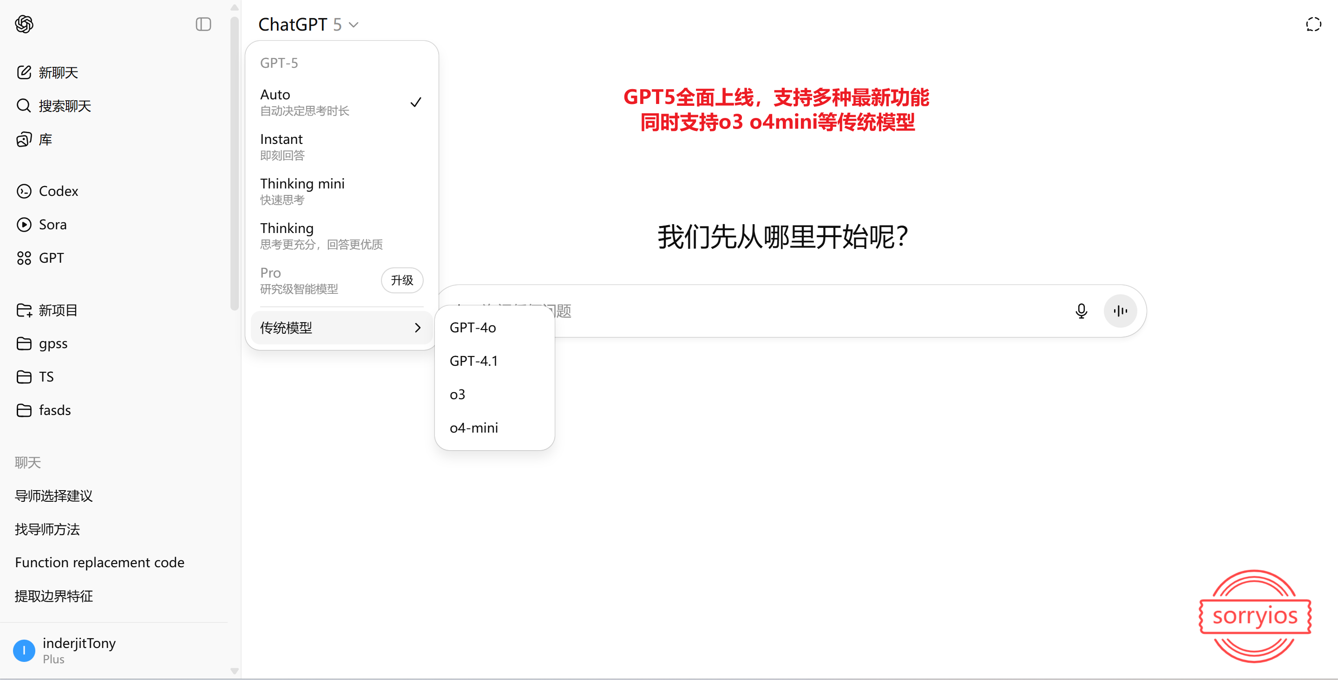Select the Instant model option
The width and height of the screenshot is (1338, 680).
[341, 147]
